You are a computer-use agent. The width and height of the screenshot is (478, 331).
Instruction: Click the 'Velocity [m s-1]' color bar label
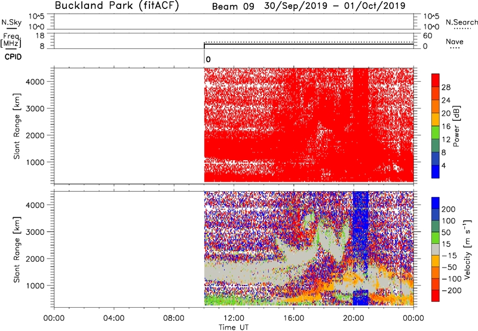467,249
